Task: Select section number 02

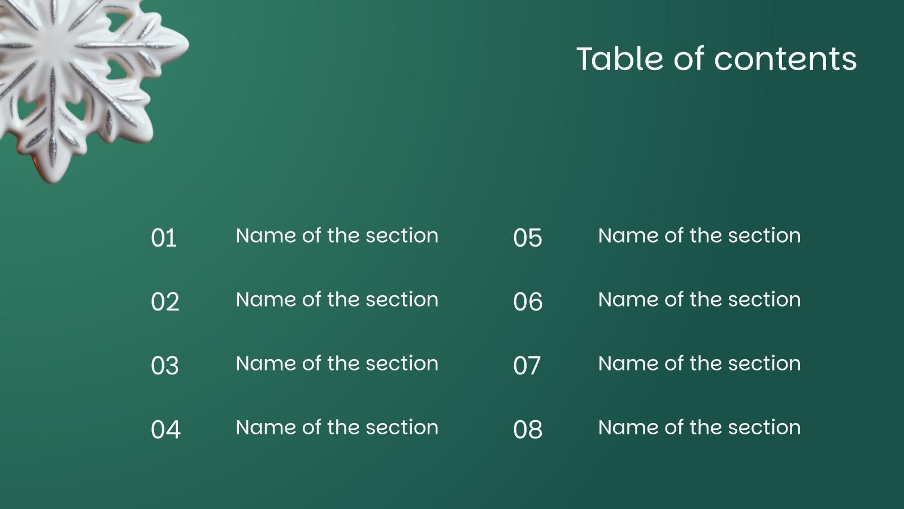Action: click(x=165, y=302)
